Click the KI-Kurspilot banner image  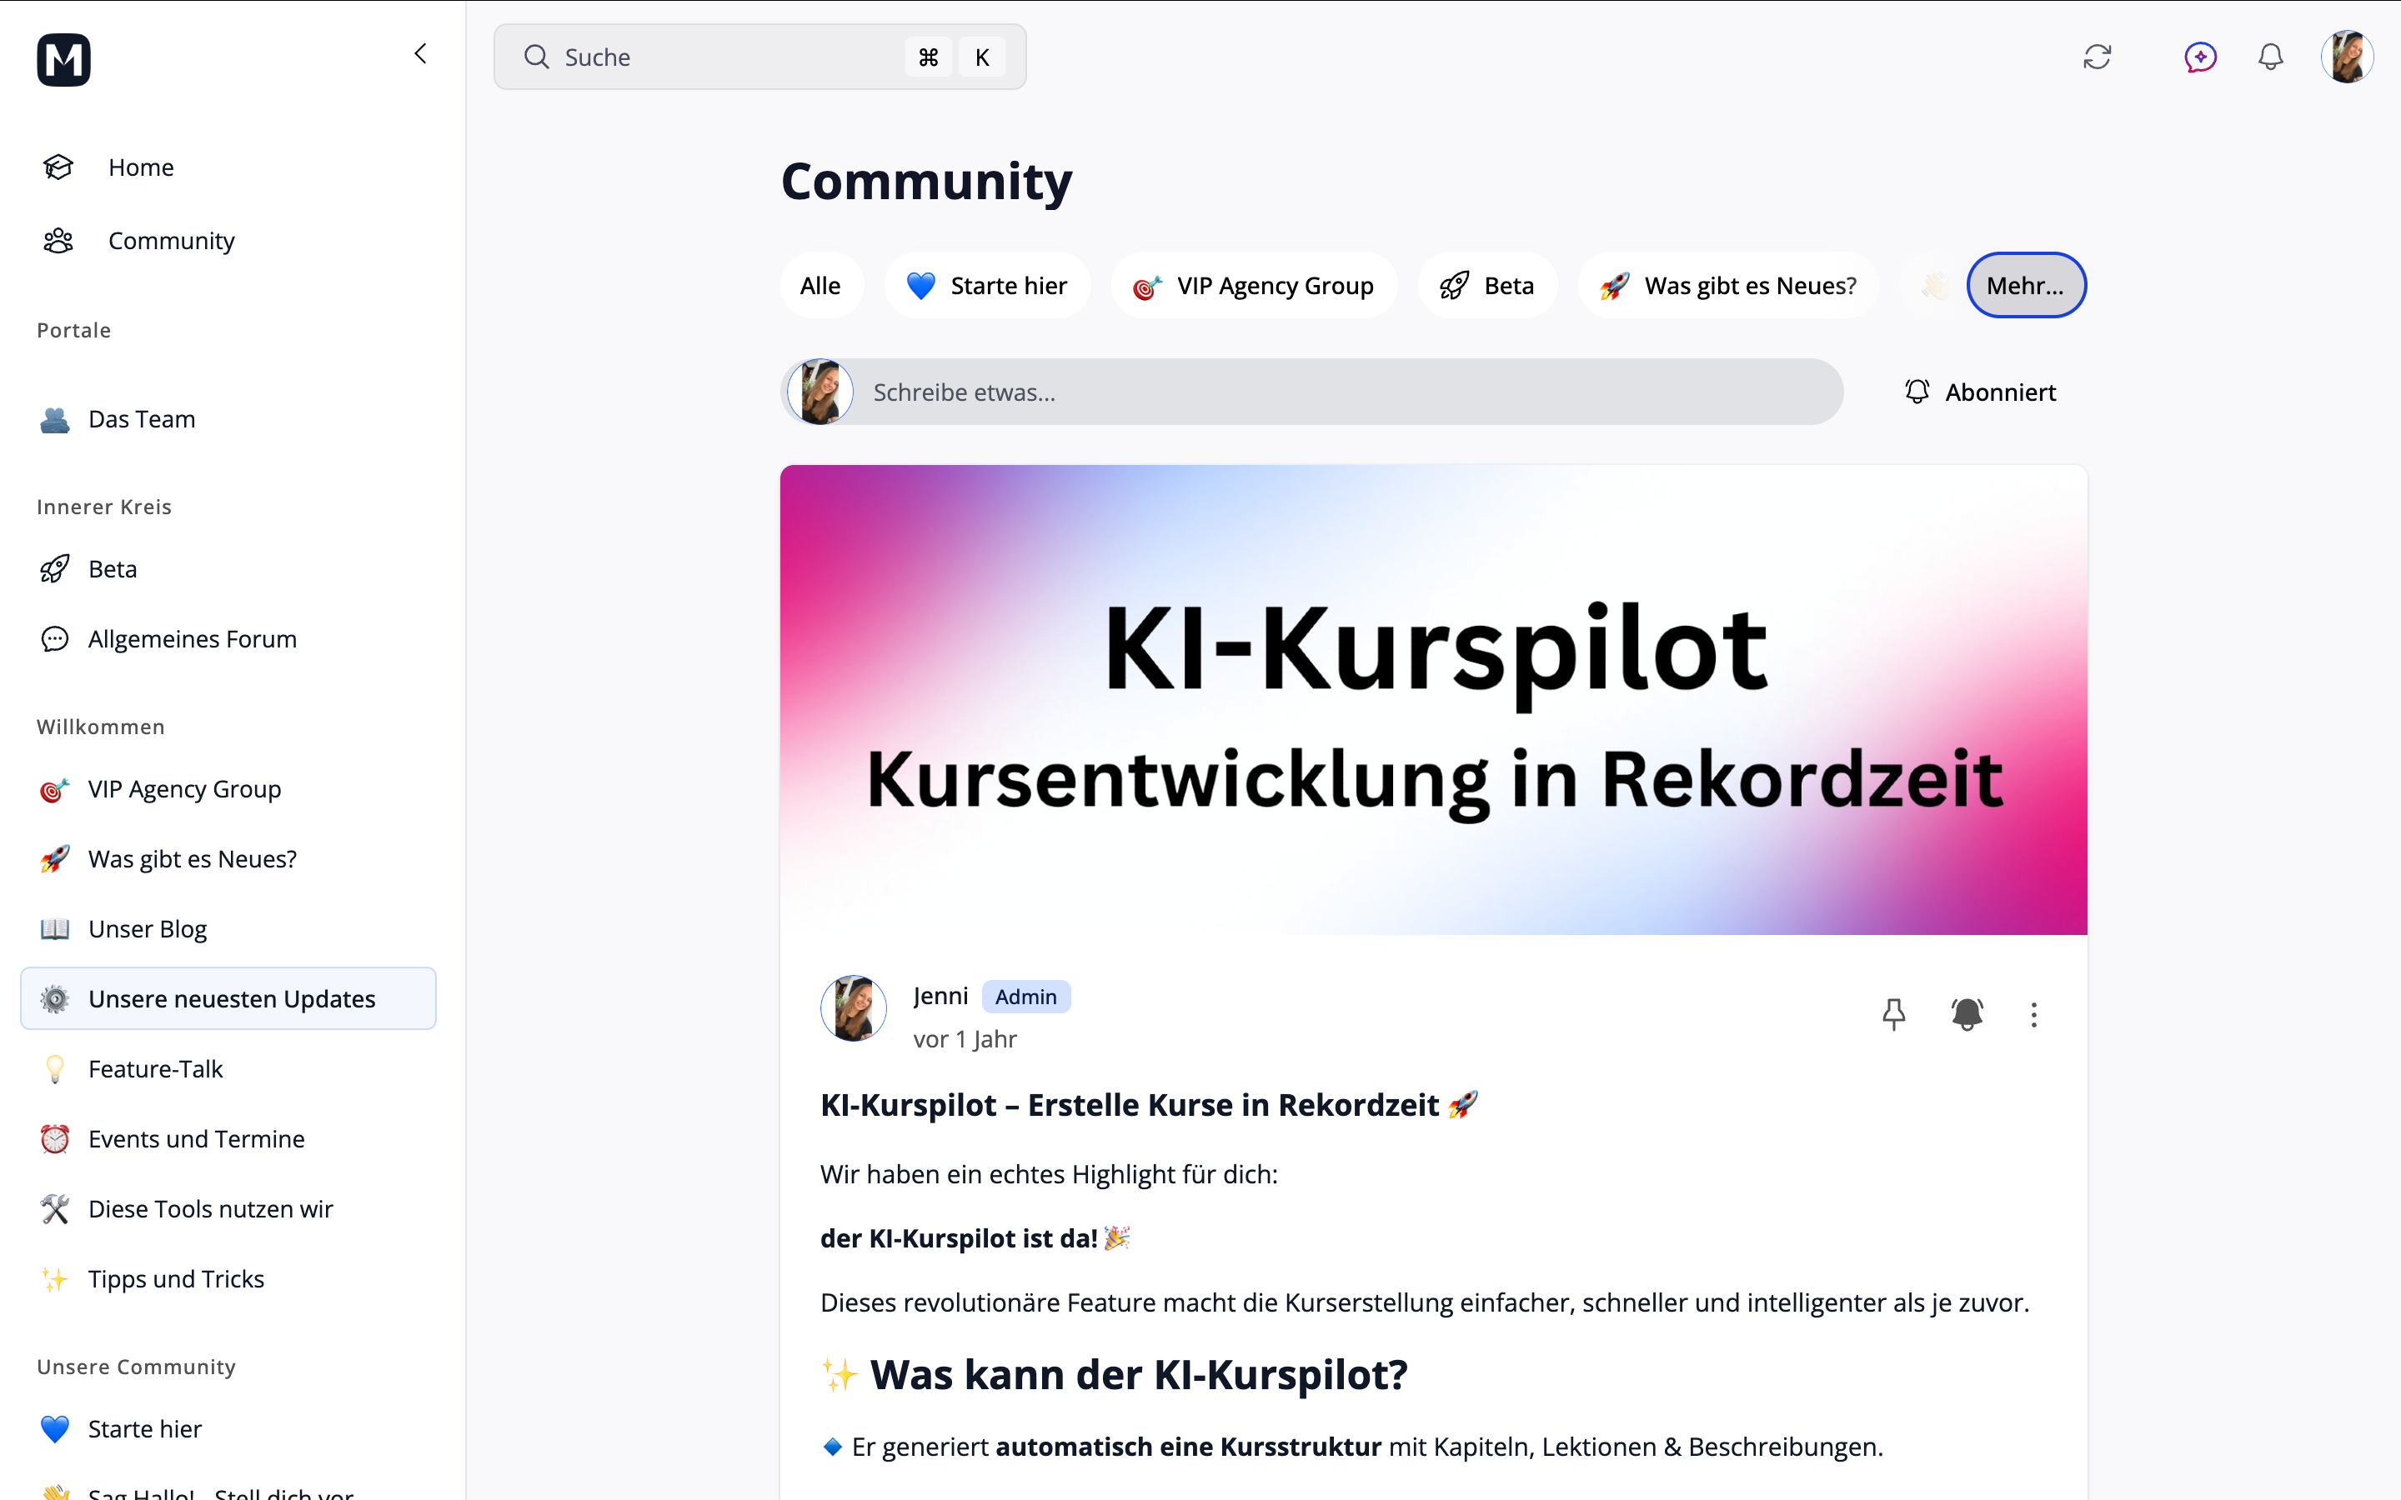(x=1432, y=699)
